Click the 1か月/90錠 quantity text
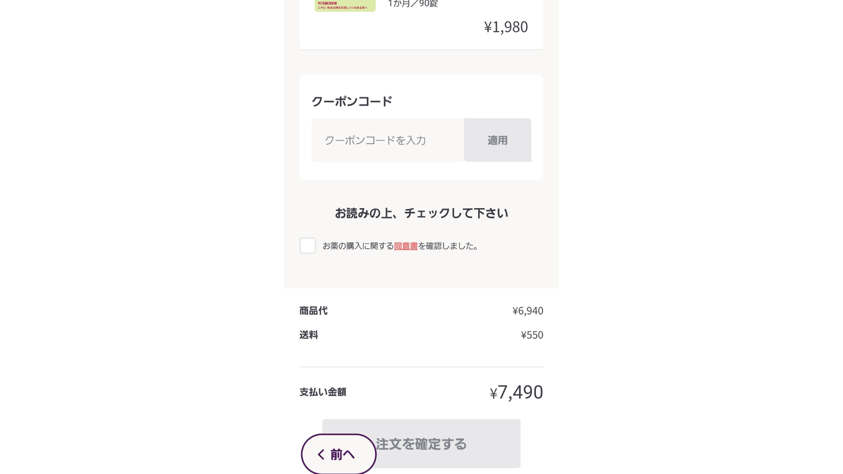 coord(413,4)
